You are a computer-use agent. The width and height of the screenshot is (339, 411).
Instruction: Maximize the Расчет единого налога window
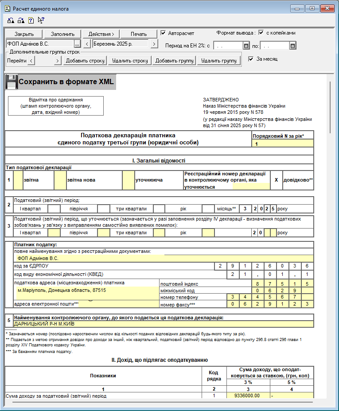click(312, 9)
